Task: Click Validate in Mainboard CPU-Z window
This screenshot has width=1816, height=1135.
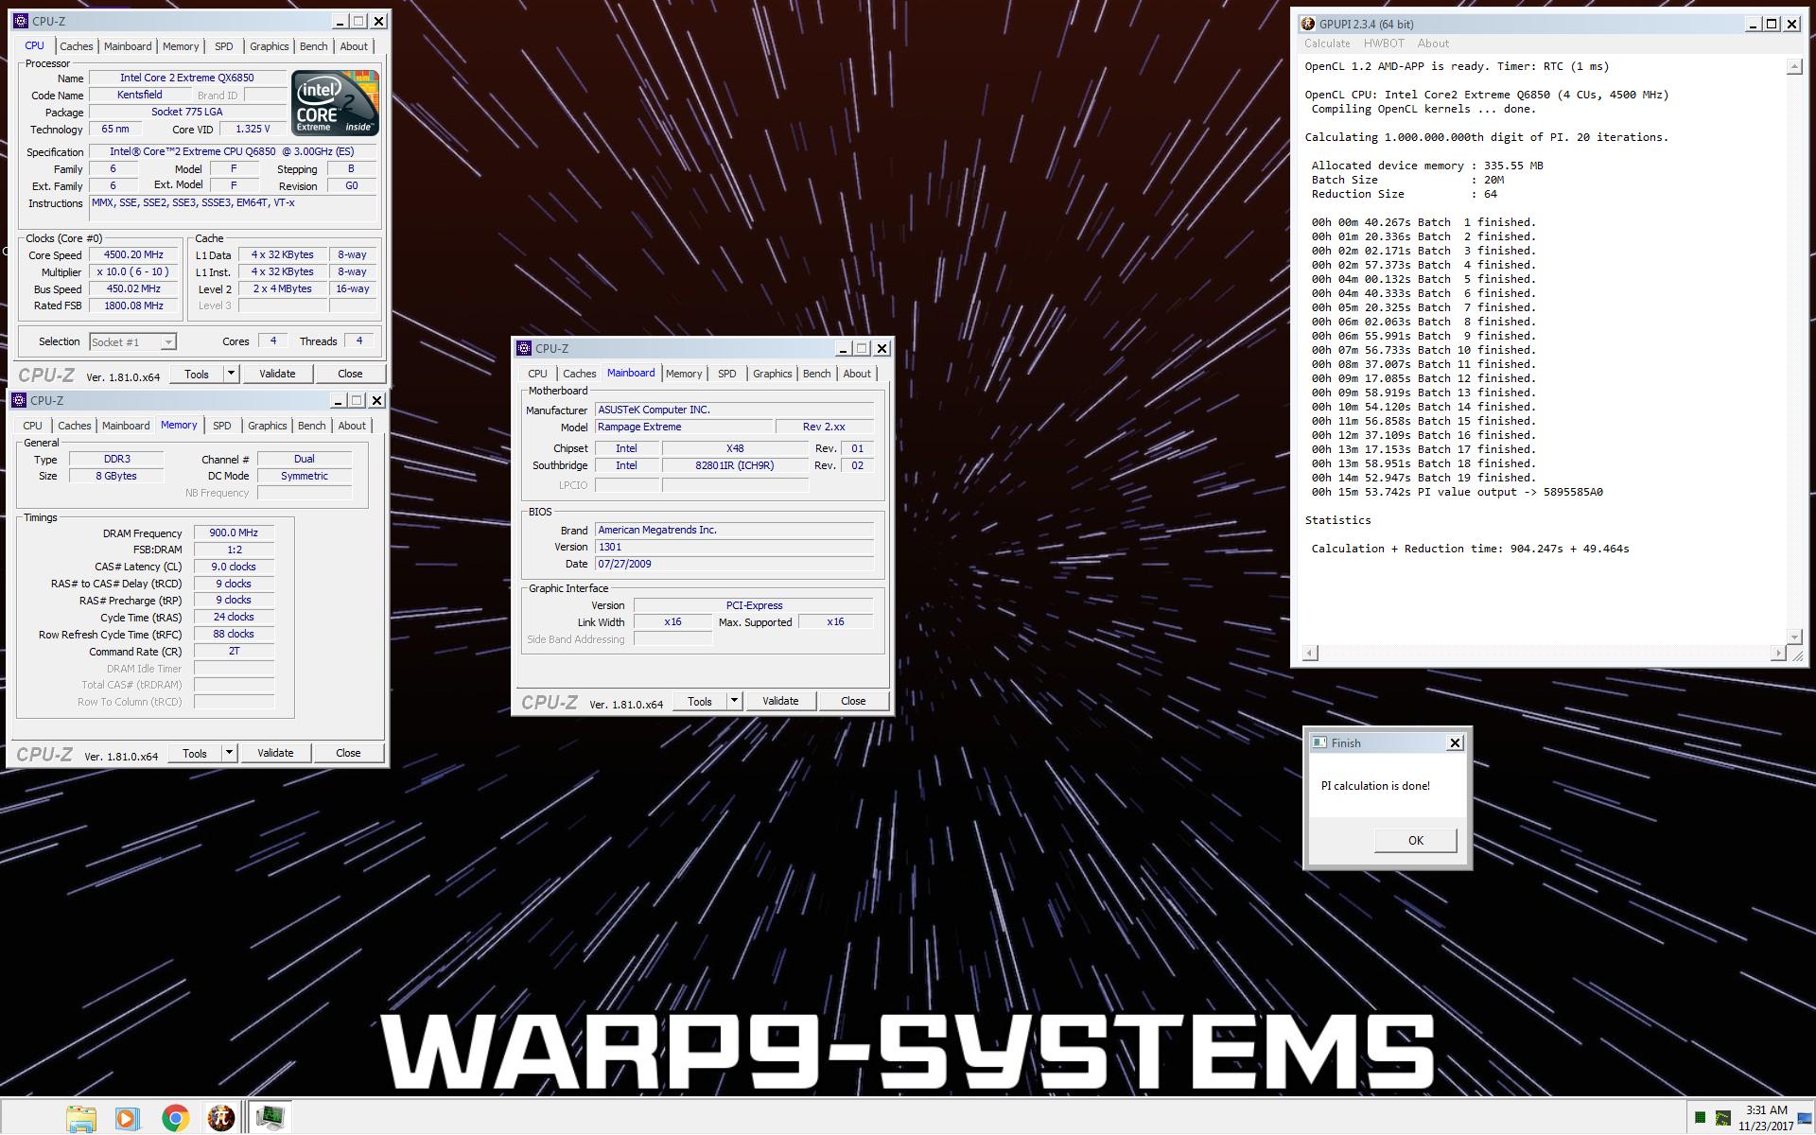Action: [780, 701]
